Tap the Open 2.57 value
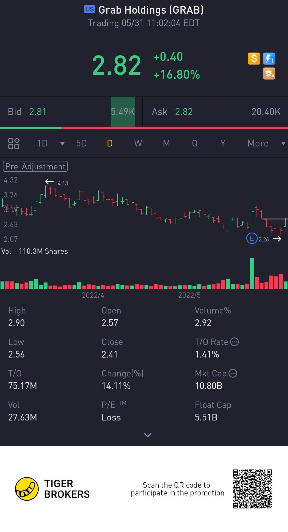 pos(110,323)
